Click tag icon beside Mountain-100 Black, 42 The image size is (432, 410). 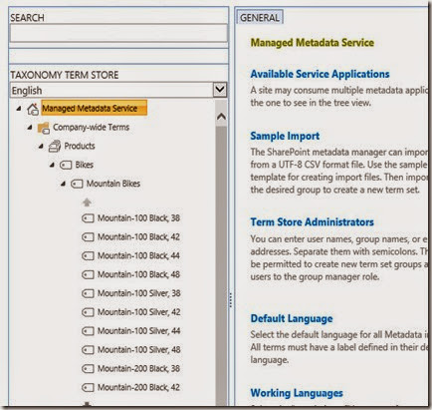click(x=88, y=237)
